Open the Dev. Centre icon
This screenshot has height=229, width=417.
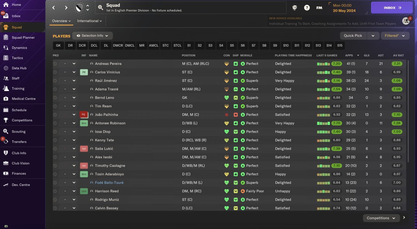point(6,185)
